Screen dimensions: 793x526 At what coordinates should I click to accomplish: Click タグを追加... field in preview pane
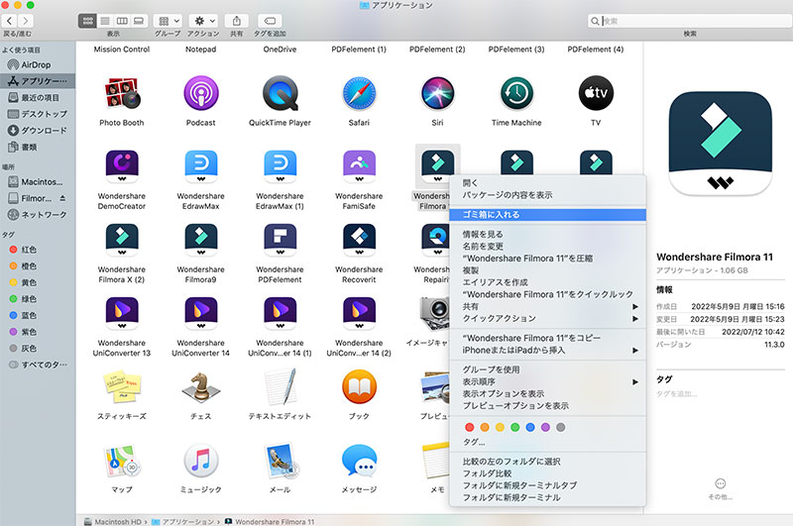click(x=677, y=394)
